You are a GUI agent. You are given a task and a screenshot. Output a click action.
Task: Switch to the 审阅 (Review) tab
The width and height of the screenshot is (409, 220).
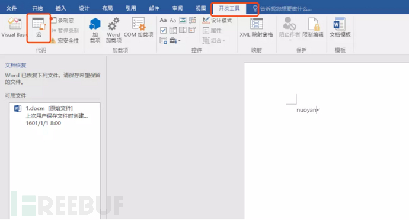[177, 8]
